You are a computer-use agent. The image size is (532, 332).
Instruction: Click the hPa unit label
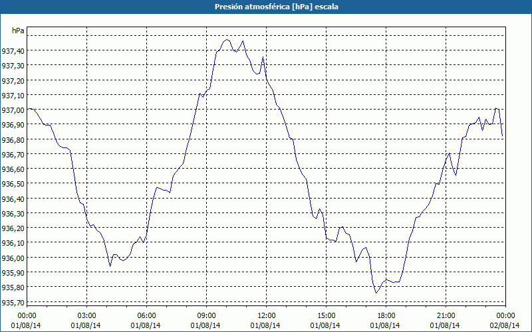pyautogui.click(x=18, y=31)
